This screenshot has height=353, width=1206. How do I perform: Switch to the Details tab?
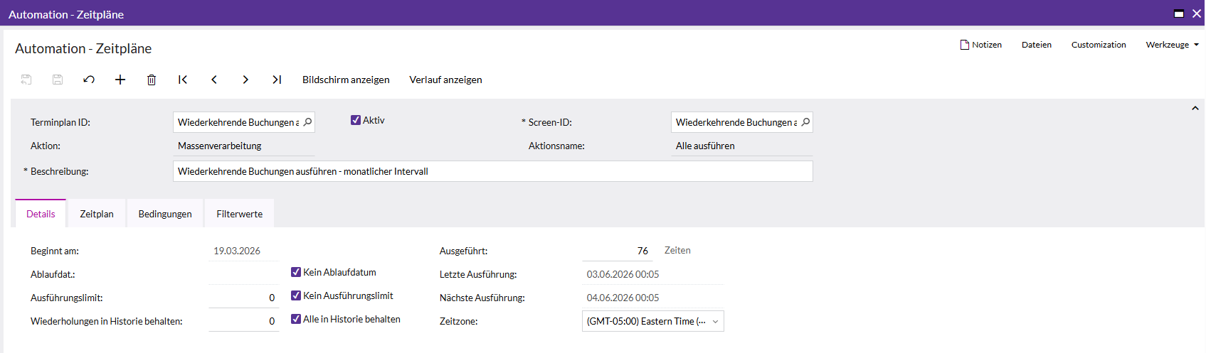pos(41,214)
